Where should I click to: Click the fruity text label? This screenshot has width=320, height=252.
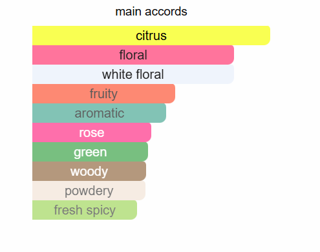[103, 94]
